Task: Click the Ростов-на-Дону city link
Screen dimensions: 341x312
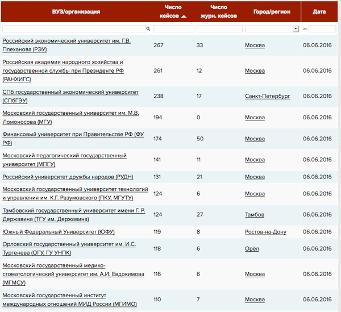Action: (265, 232)
